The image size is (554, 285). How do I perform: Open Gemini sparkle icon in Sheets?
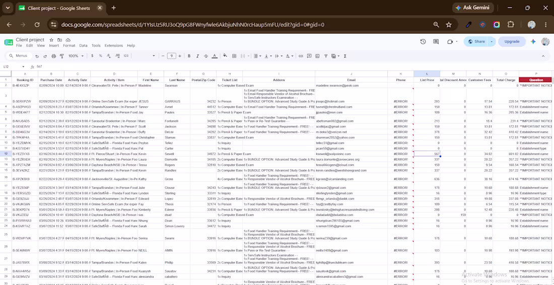click(533, 42)
